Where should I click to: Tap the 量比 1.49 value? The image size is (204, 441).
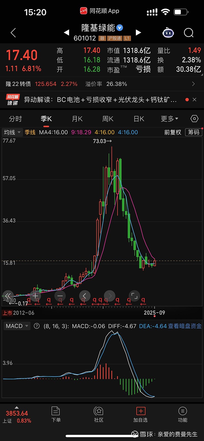pyautogui.click(x=194, y=50)
